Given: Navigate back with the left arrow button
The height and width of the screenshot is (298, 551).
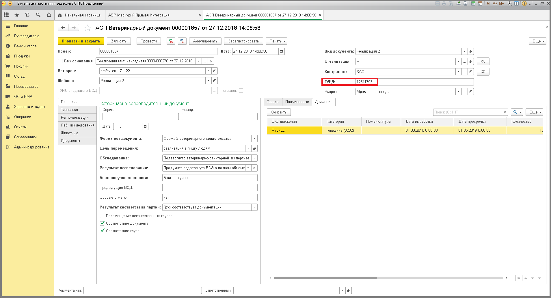Looking at the screenshot, I should [63, 28].
